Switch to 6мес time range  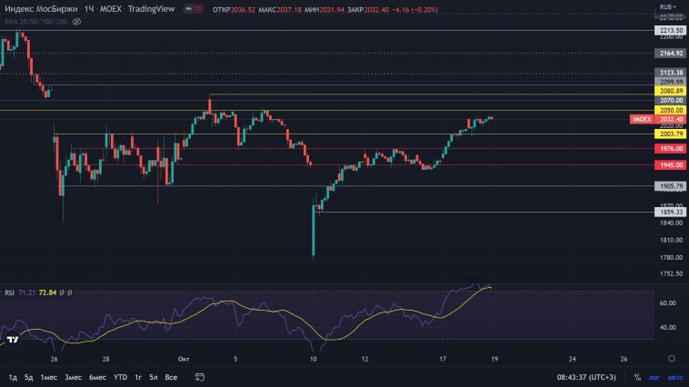pos(97,377)
